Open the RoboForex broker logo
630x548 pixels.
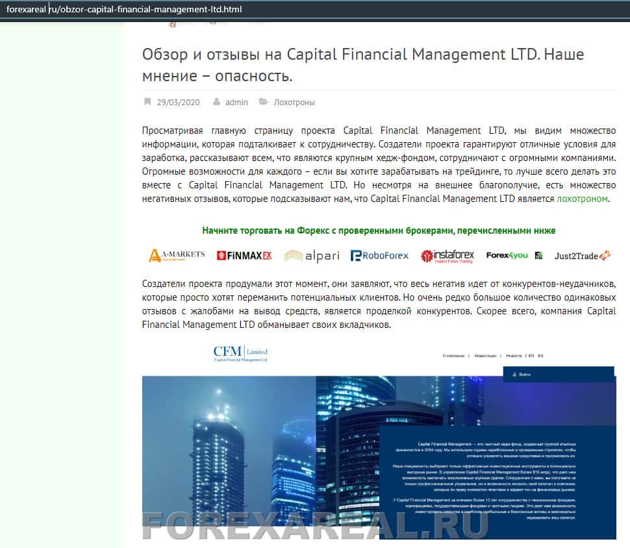(379, 256)
